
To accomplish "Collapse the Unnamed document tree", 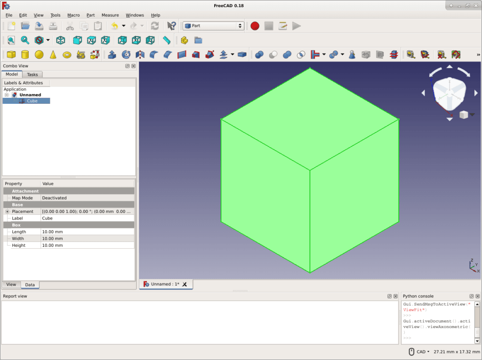I will coord(6,94).
